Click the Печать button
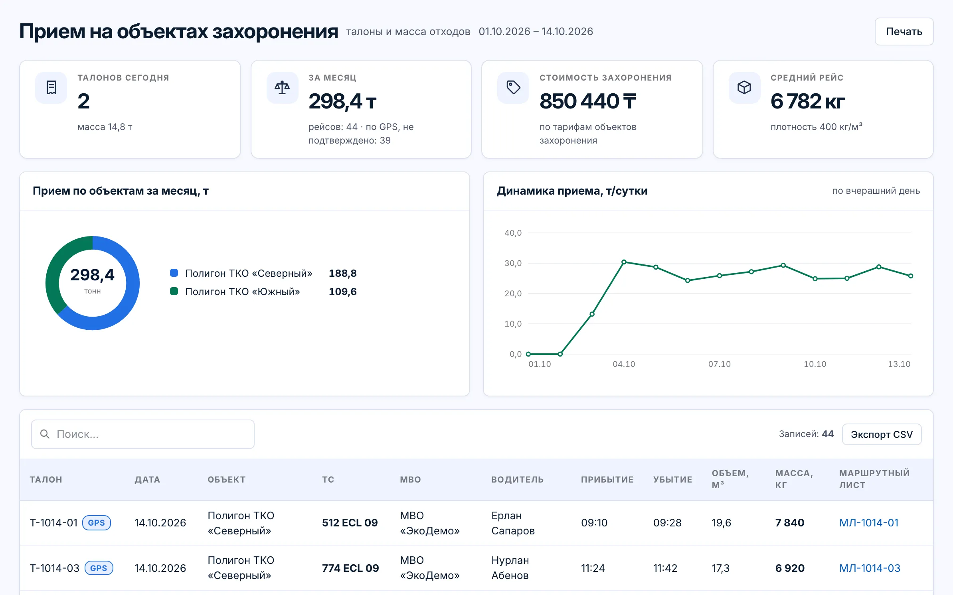The image size is (953, 595). (x=904, y=32)
